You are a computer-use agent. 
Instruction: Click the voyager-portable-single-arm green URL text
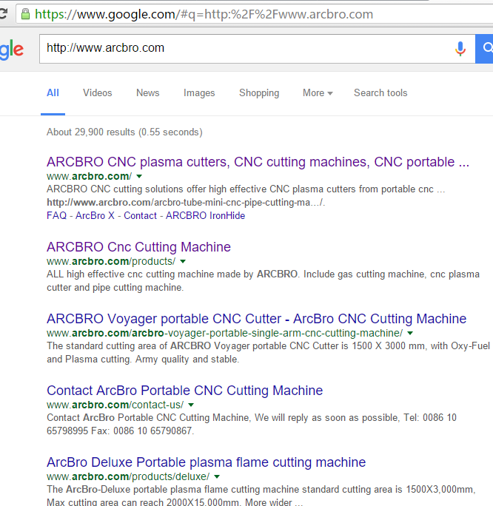[225, 333]
